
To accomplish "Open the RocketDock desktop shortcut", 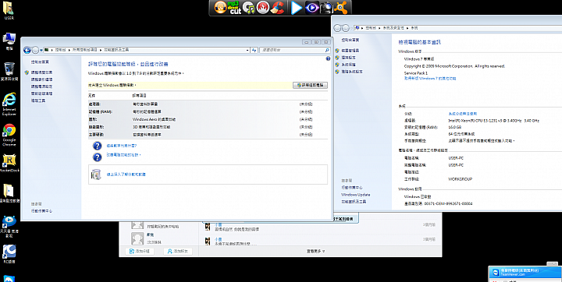I will (x=9, y=164).
